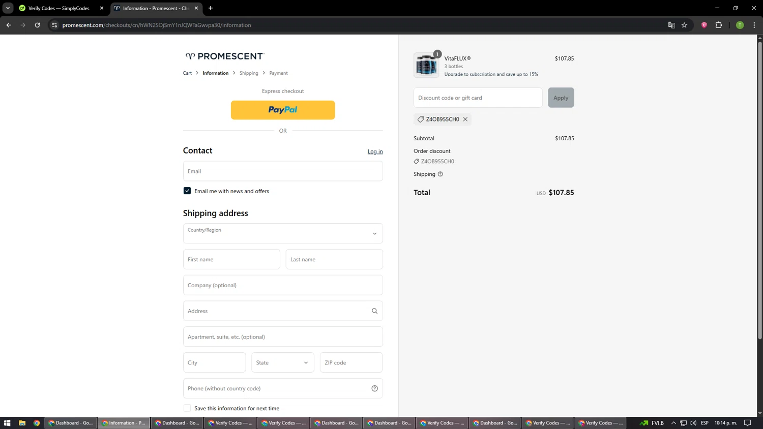Click the browser Back button
The height and width of the screenshot is (429, 763).
(x=9, y=25)
